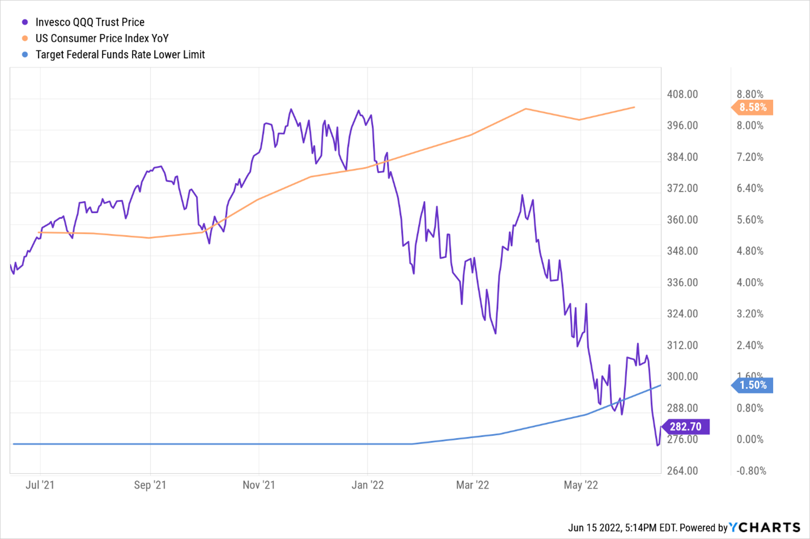Select the Target Federal Funds Rate Lower Limit label
The image size is (810, 539).
click(120, 55)
